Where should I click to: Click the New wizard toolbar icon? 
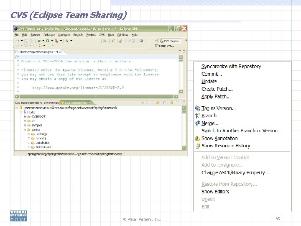click(17, 41)
